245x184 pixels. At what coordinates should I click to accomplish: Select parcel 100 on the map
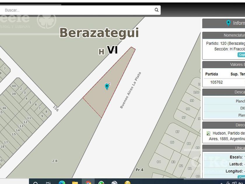[196, 92]
